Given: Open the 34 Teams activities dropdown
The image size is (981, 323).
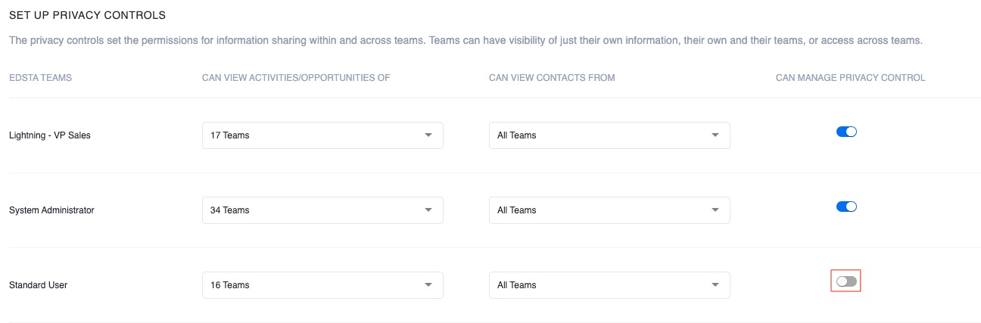Looking at the screenshot, I should pos(322,210).
